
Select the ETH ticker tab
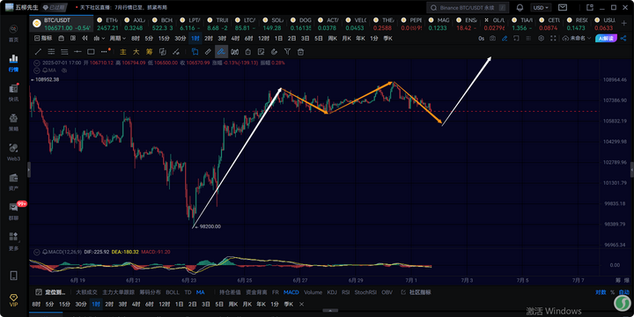107,24
